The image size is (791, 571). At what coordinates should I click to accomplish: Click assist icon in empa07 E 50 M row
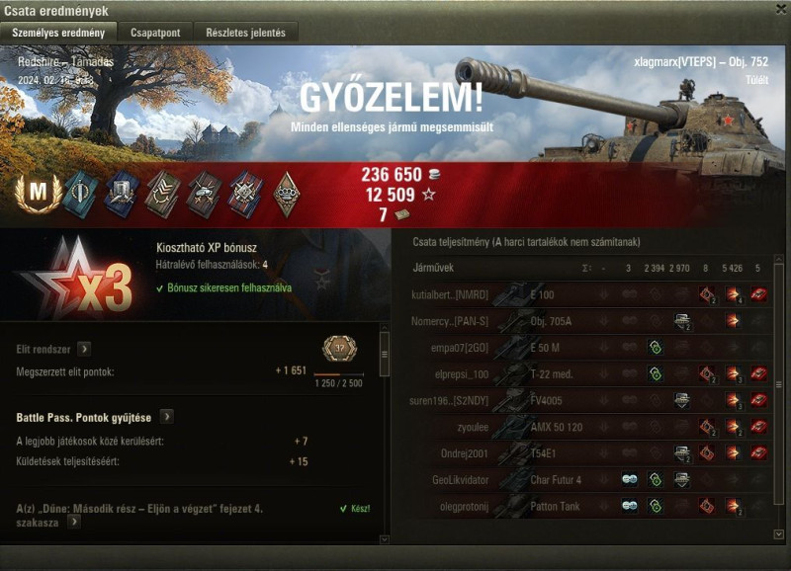pyautogui.click(x=655, y=347)
